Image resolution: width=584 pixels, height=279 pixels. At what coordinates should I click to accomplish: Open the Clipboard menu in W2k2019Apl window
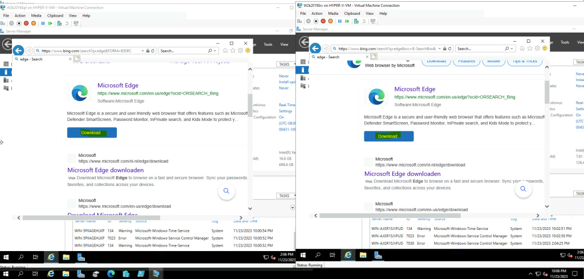tap(55, 15)
